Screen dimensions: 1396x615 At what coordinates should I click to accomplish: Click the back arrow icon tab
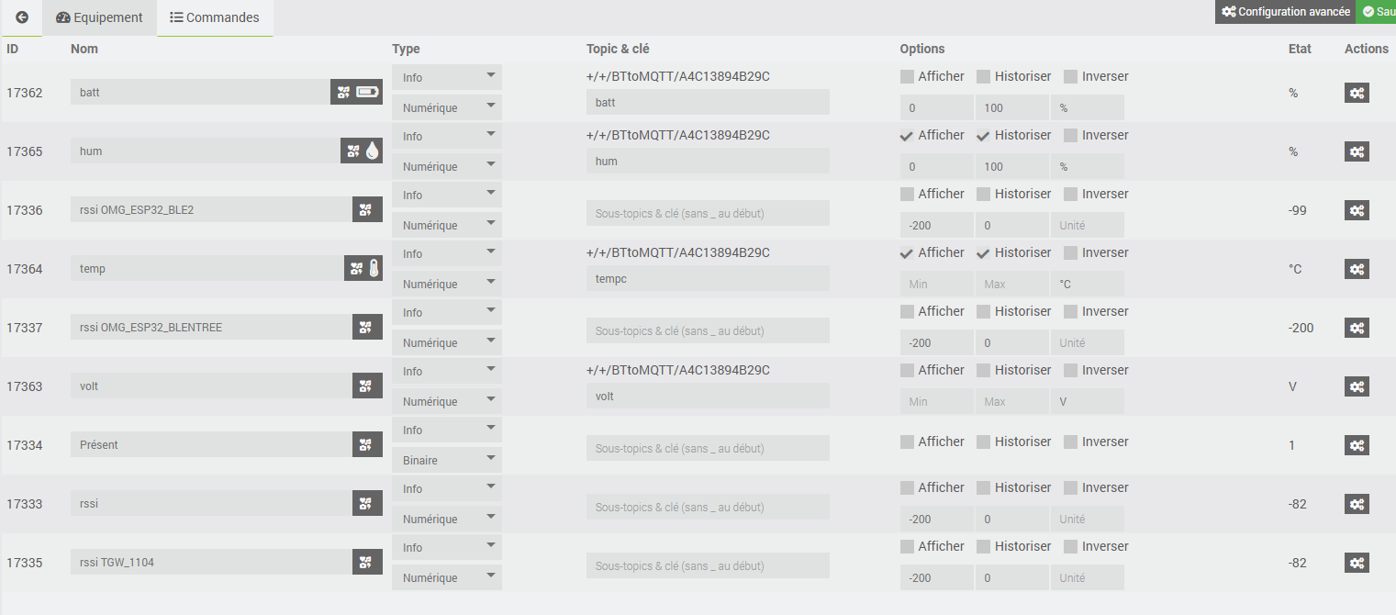(x=22, y=17)
